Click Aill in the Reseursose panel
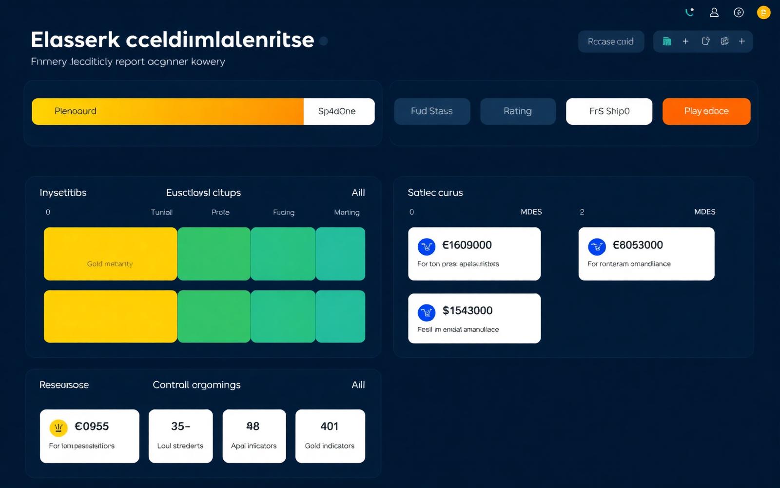This screenshot has width=780, height=488. click(358, 385)
